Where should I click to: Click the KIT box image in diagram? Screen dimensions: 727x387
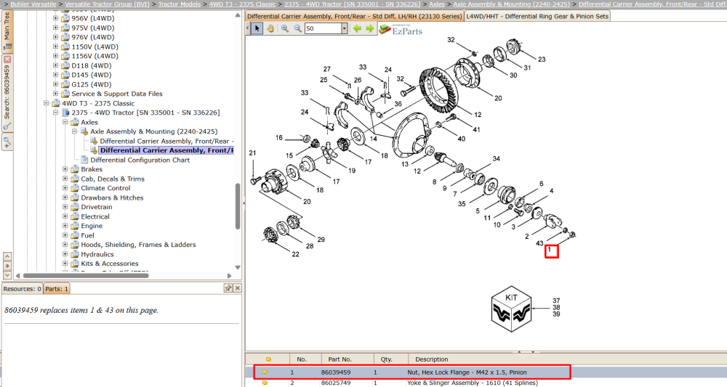point(511,309)
